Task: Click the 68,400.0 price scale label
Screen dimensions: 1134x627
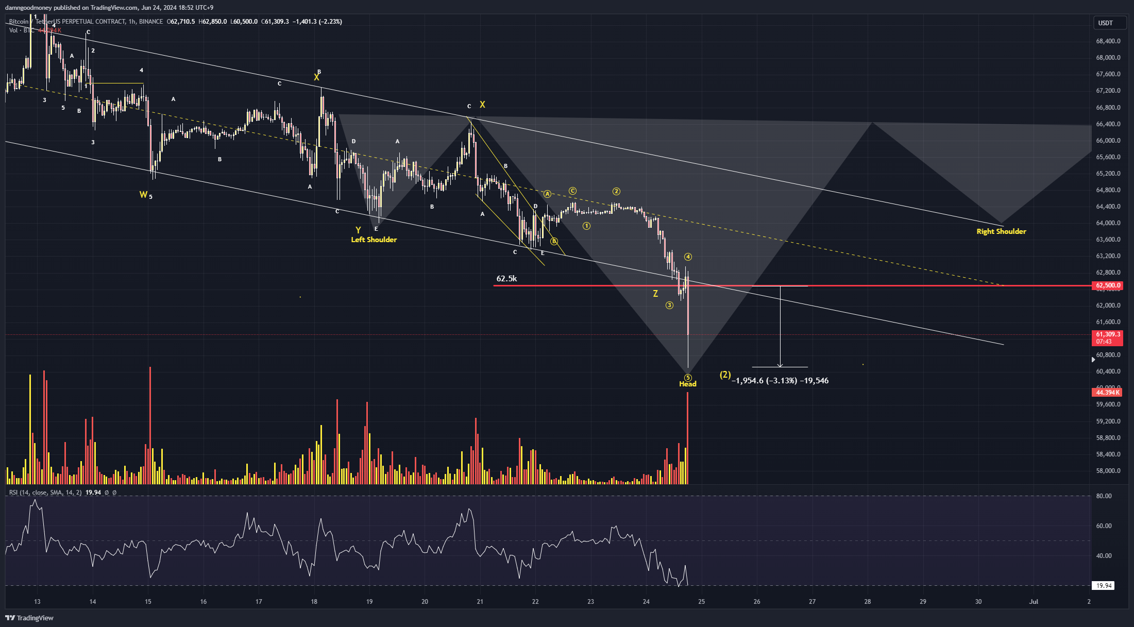Action: 1108,41
